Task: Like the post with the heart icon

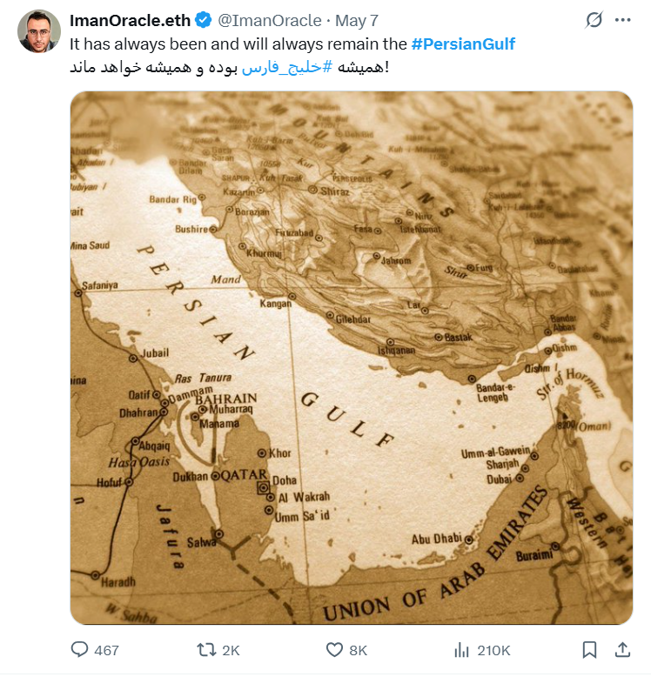Action: click(x=334, y=649)
